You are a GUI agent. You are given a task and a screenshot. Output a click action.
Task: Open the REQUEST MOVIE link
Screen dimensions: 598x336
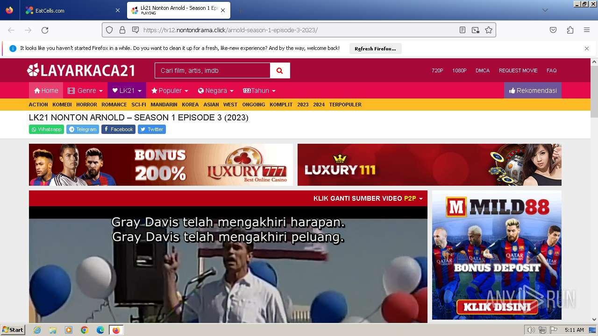(518, 70)
